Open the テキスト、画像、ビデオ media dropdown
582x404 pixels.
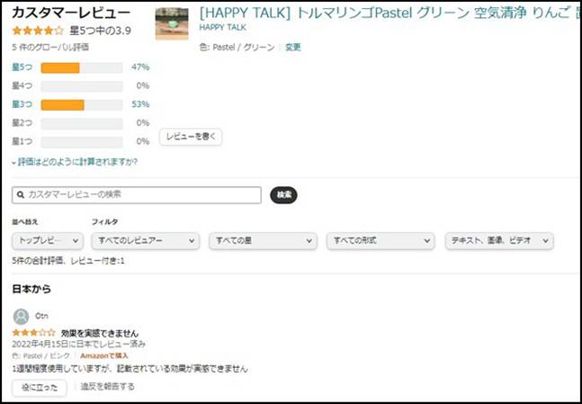pos(499,240)
